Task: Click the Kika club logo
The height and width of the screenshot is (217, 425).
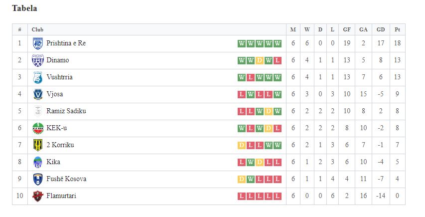Action: (38, 162)
